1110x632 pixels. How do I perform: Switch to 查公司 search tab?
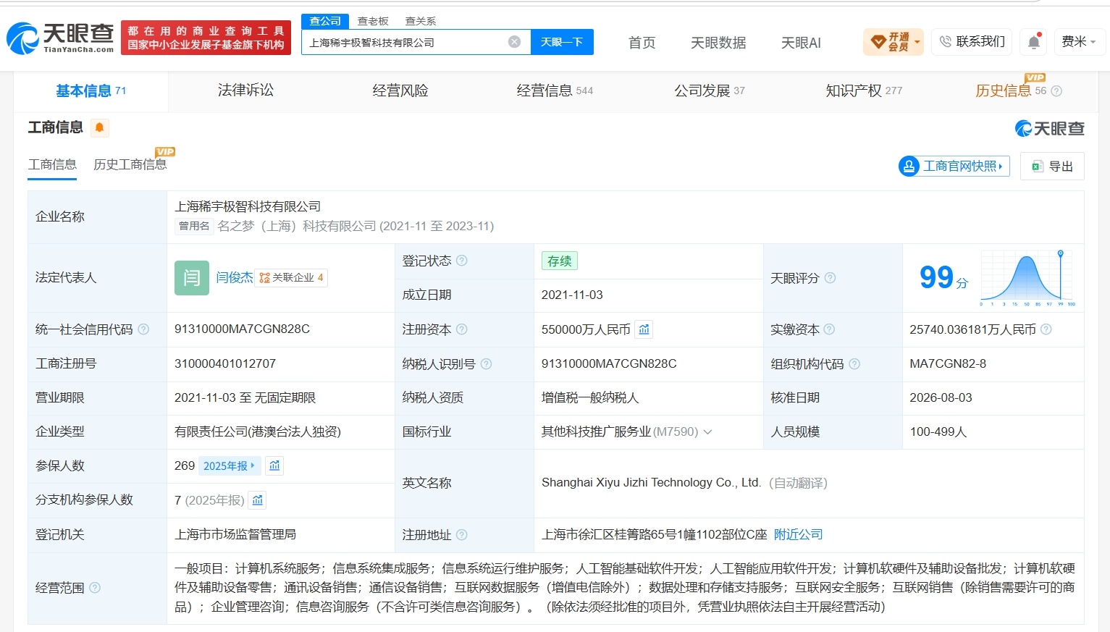pos(325,21)
